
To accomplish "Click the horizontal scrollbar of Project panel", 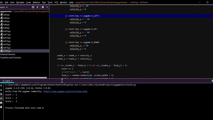I will (23, 78).
